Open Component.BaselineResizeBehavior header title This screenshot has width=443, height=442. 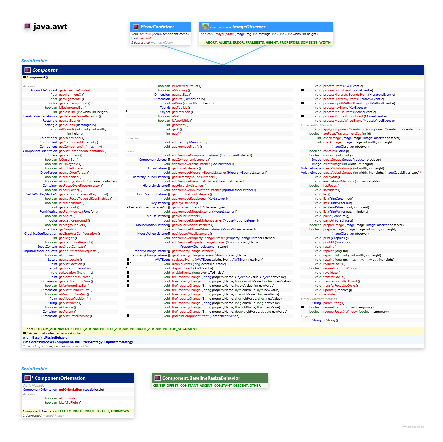[x=201, y=378]
